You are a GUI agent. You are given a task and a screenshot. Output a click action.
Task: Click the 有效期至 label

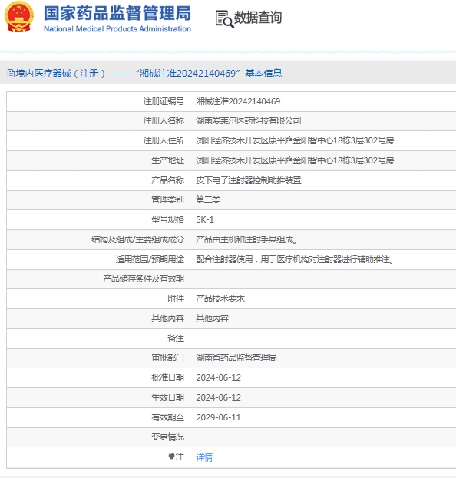point(168,417)
